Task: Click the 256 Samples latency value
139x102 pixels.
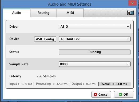Action: 46,76
